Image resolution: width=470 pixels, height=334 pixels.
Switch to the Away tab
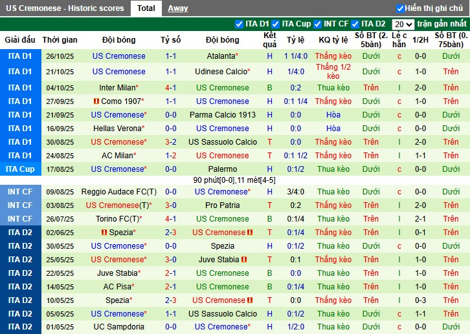coord(178,8)
